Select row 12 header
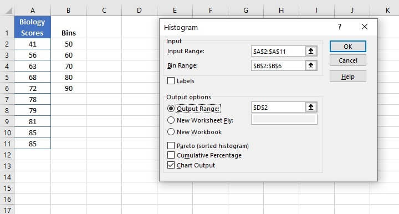 pos(7,155)
